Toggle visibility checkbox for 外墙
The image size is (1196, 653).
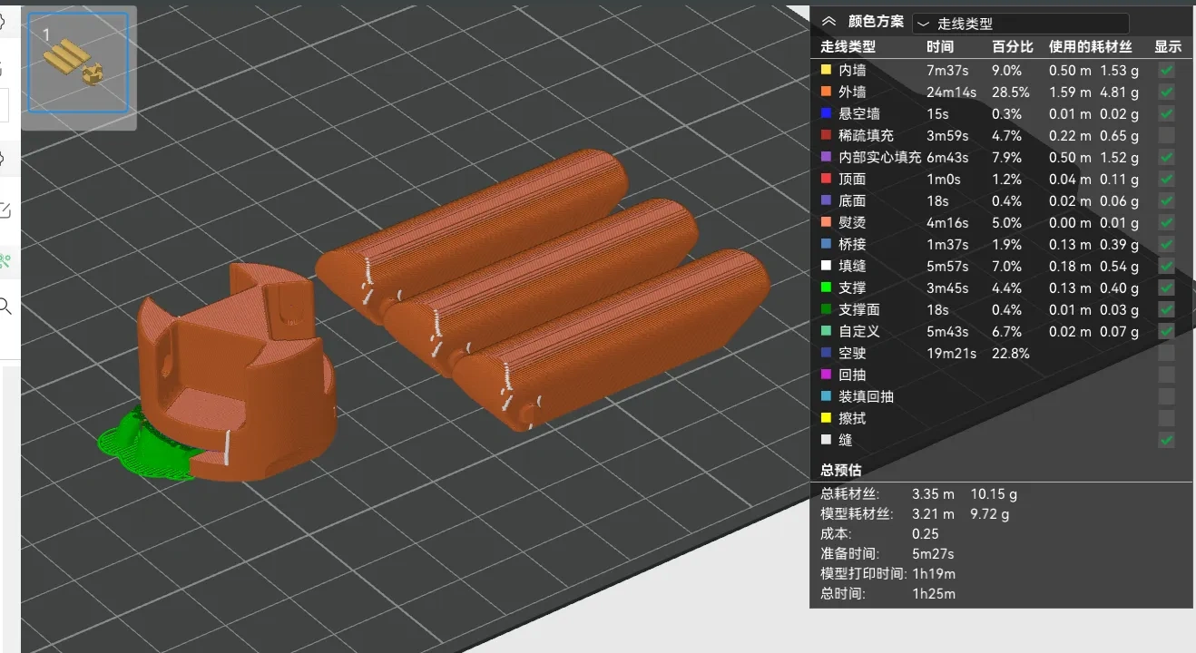[1167, 92]
